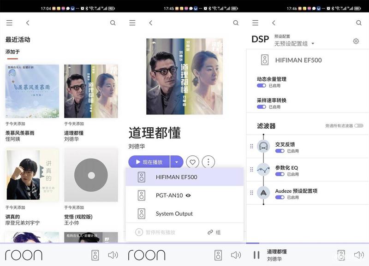Go back on album detail screen
The image size is (369, 266).
[151, 23]
